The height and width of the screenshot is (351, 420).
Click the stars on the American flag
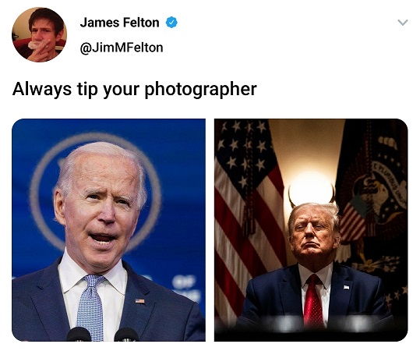point(242,153)
